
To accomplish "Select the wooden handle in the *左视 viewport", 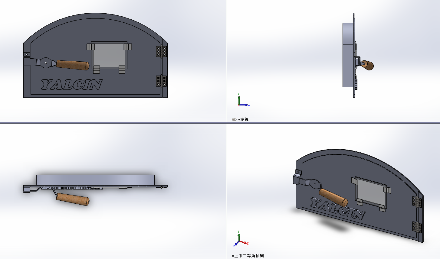I will tap(368, 65).
